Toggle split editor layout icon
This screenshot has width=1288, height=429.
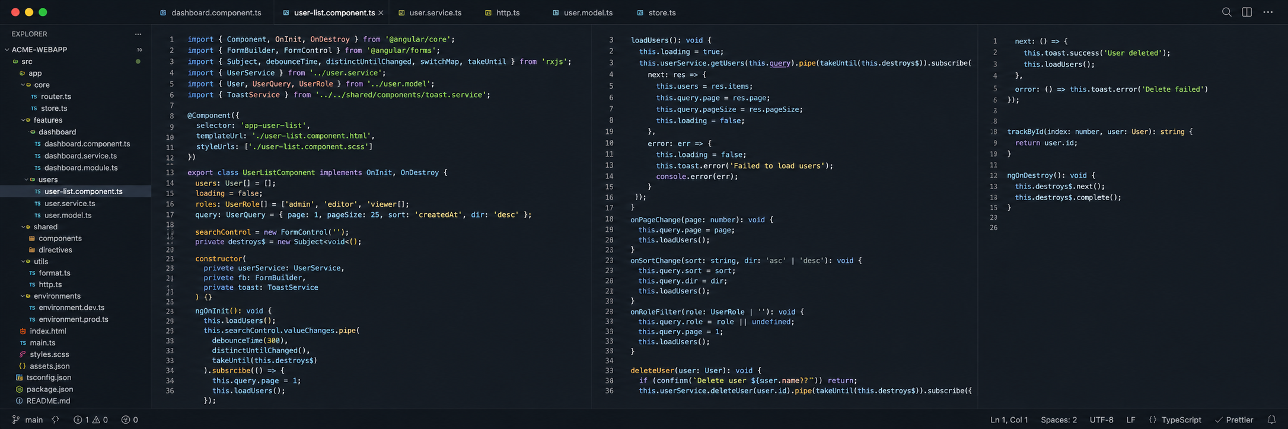1247,12
